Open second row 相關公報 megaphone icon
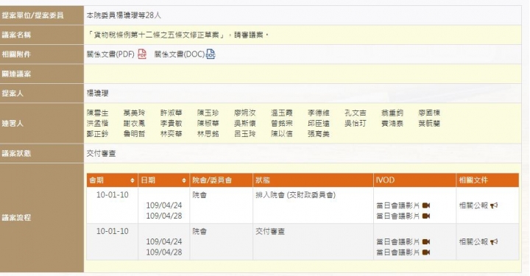The width and height of the screenshot is (530, 276). coord(494,242)
